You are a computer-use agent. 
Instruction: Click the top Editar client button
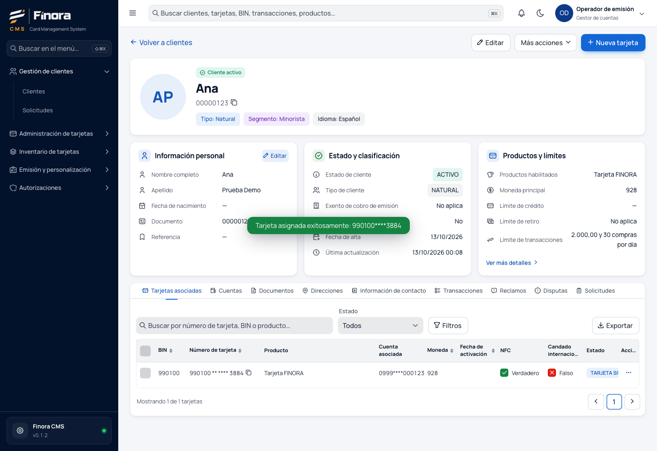point(491,43)
